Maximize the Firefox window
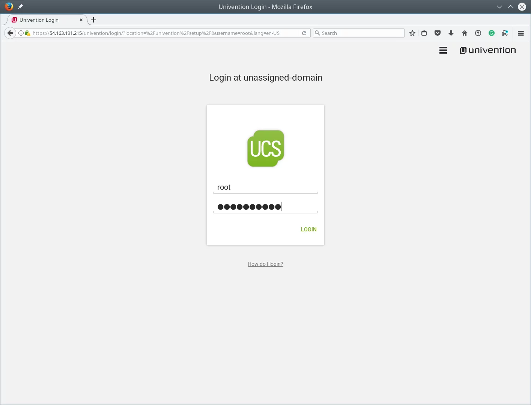The image size is (531, 405). point(511,7)
